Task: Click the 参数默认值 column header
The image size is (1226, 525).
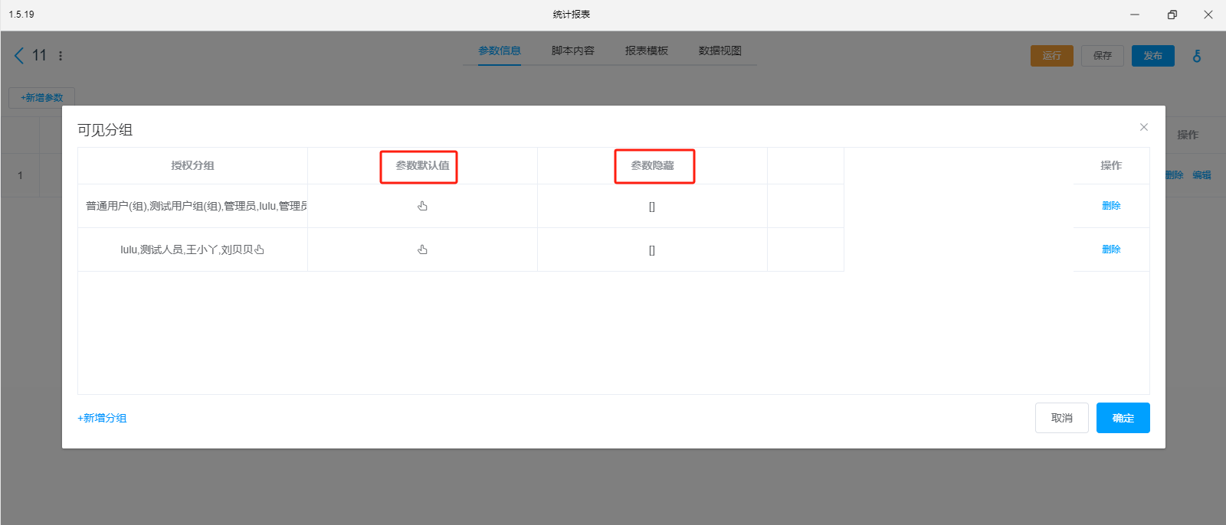Action: point(422,165)
